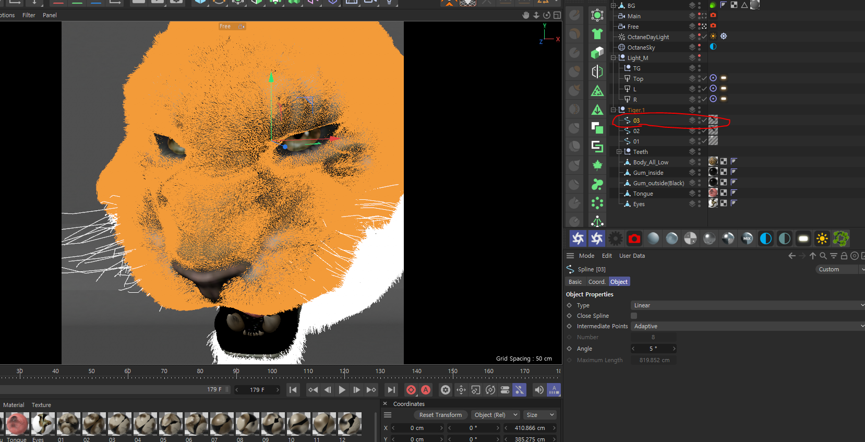Image resolution: width=865 pixels, height=442 pixels.
Task: Open the Size dropdown in Coordinates
Action: click(x=540, y=415)
